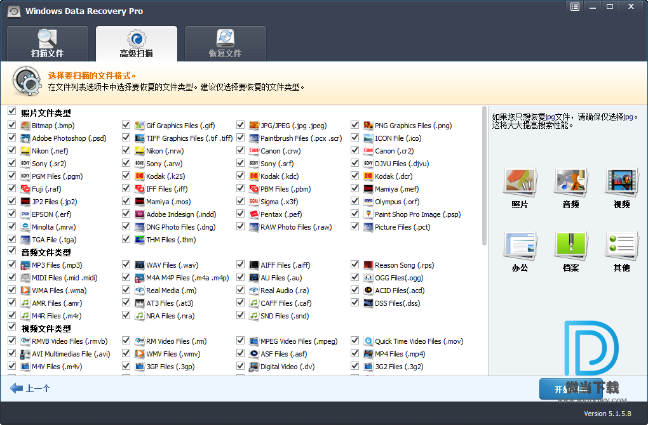Click the Quick Time Video Files icon
Viewport: 648px width, 425px height.
[x=368, y=341]
